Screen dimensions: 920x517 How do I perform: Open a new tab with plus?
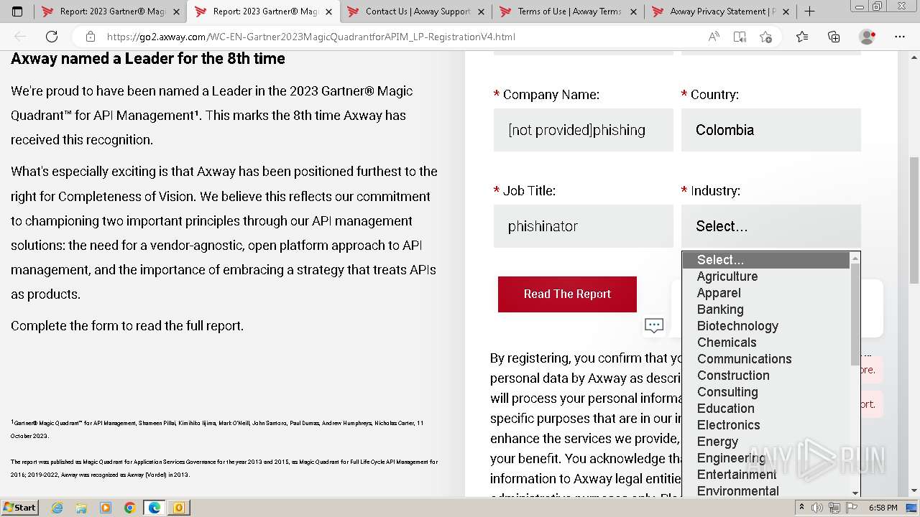[x=809, y=11]
